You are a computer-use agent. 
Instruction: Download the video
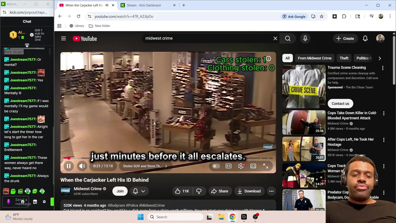coord(249,191)
